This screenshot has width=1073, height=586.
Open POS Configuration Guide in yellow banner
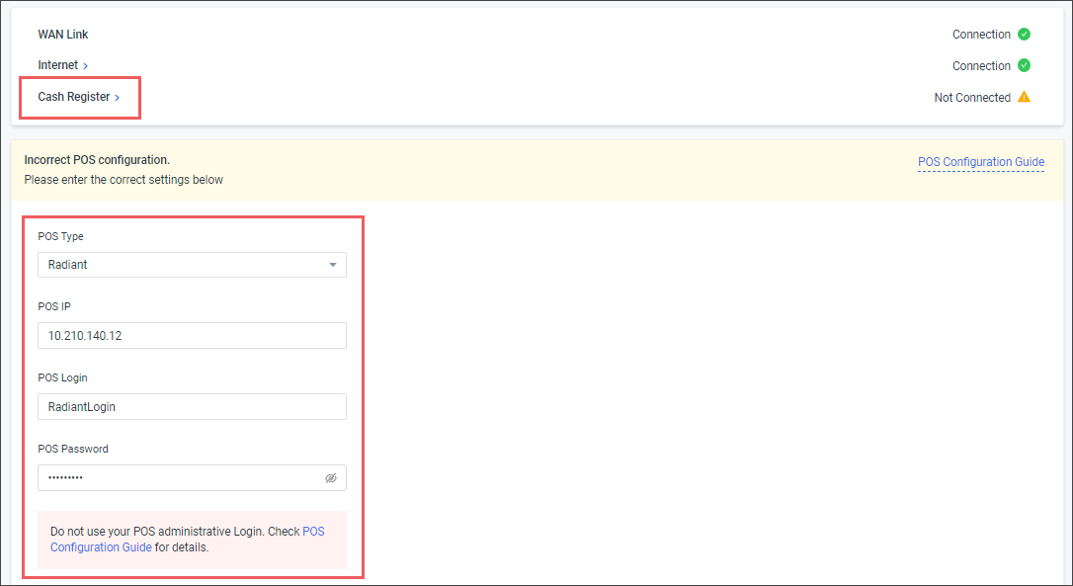(980, 162)
